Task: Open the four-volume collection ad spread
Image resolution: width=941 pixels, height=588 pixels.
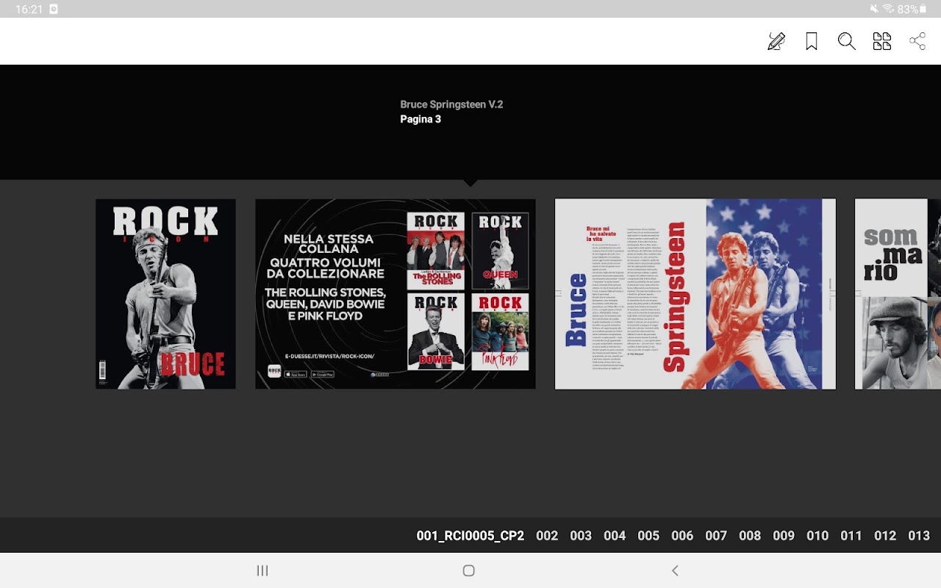Action: tap(396, 294)
